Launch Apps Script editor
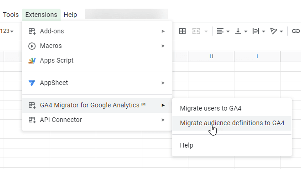This screenshot has height=169, width=301. coord(97,60)
